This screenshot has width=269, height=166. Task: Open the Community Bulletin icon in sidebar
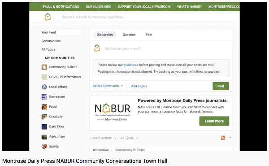pyautogui.click(x=44, y=67)
